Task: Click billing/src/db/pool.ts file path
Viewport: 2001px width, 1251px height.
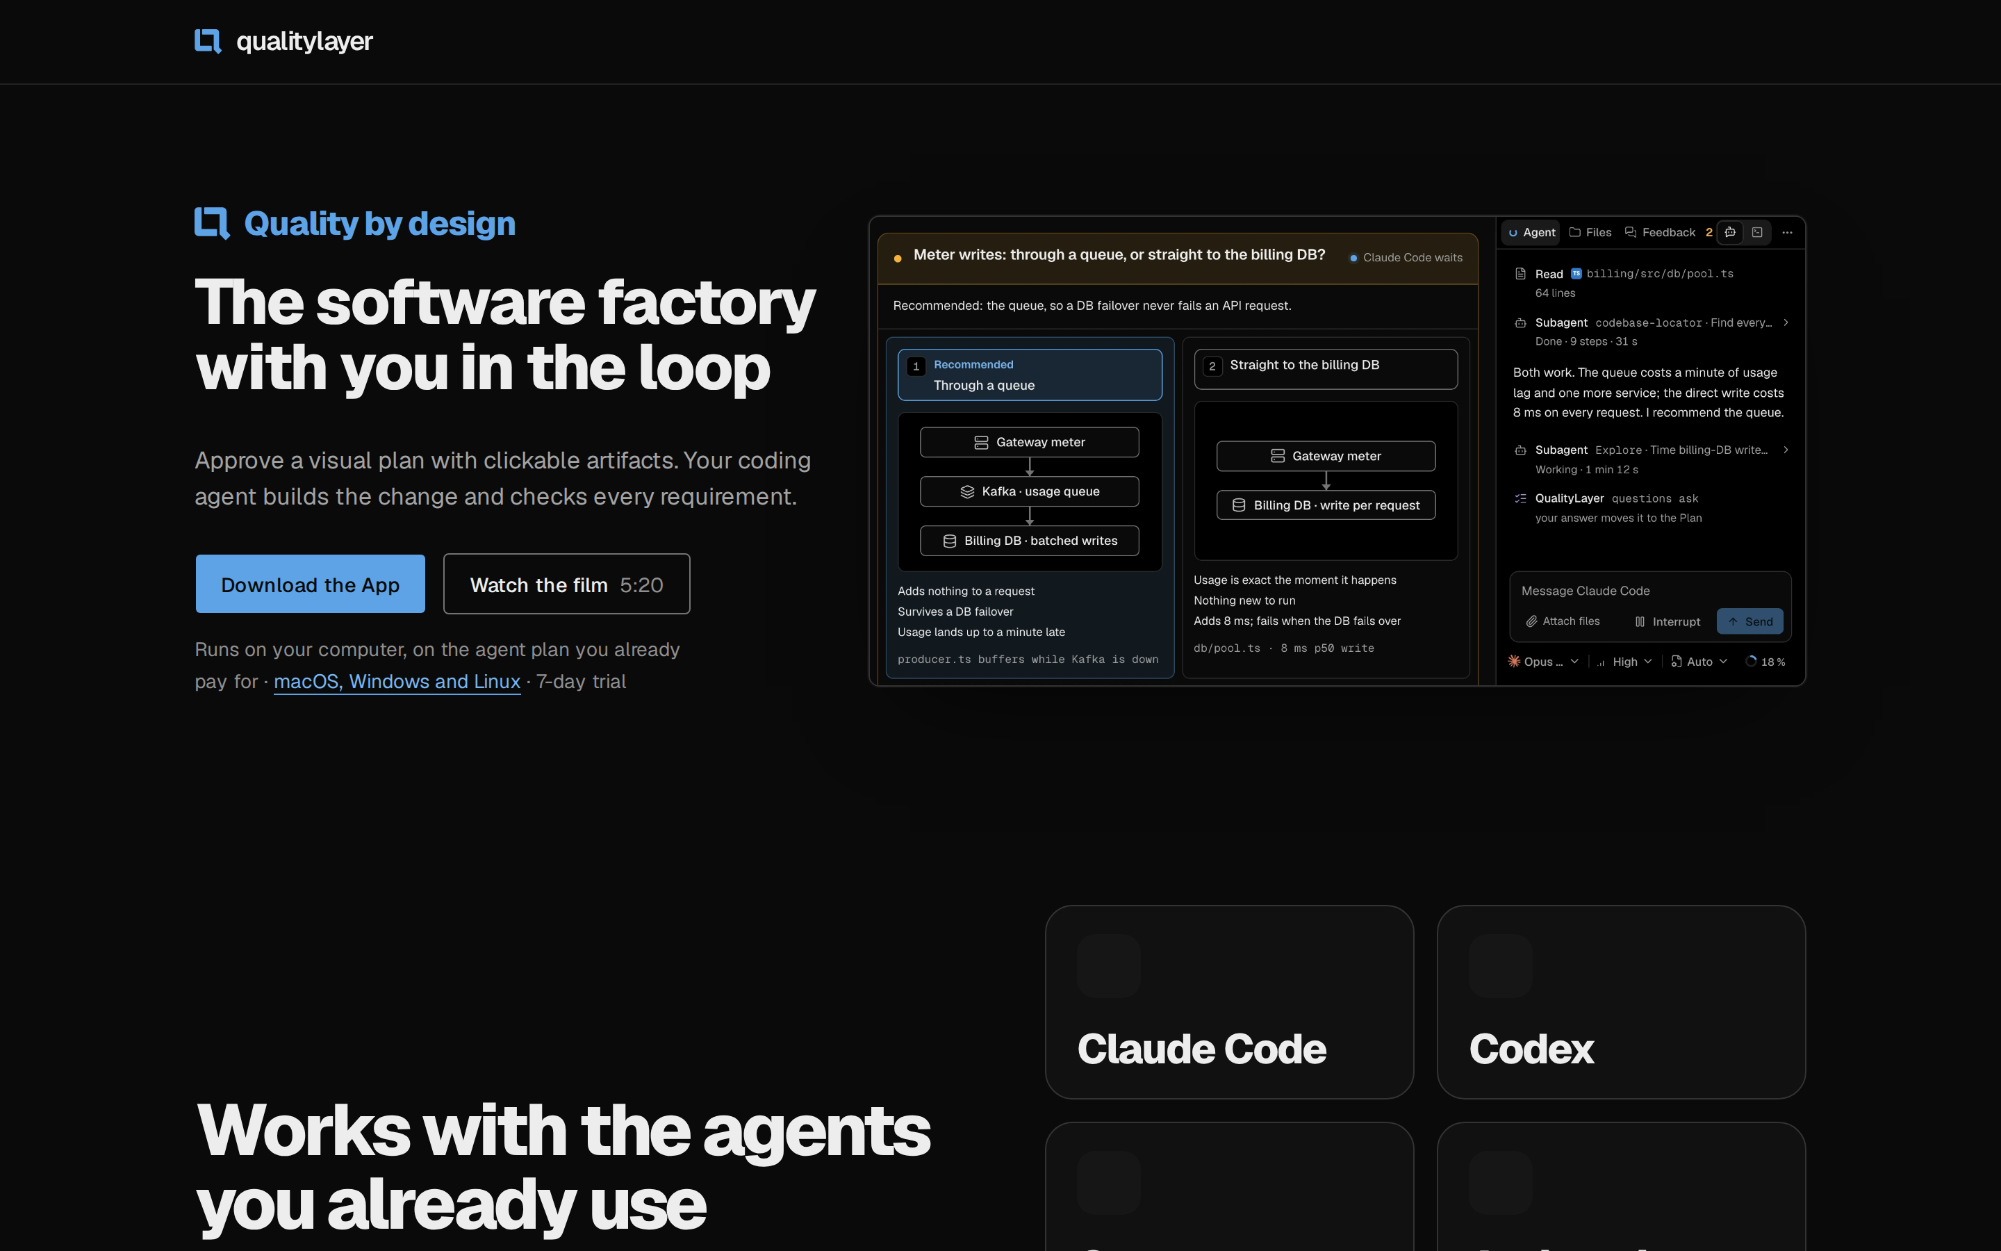Action: [x=1659, y=274]
